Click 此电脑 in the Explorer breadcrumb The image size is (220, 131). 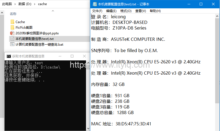point(7,4)
